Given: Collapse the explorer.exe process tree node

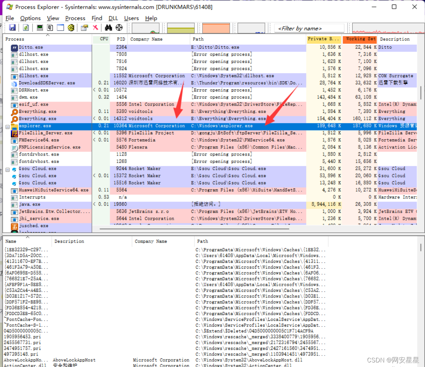Looking at the screenshot, I should [8, 127].
